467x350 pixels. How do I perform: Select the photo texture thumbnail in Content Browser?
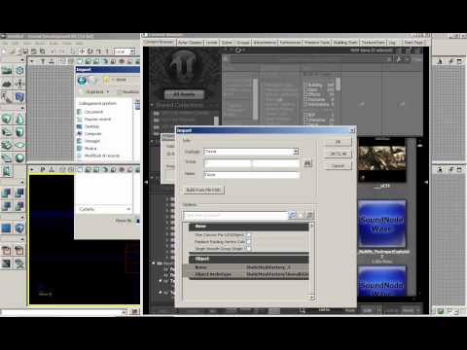click(381, 160)
